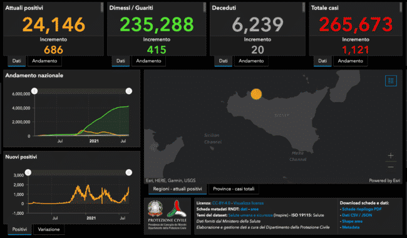
Task: Switch to the Variazione chart tab
Action: (x=49, y=229)
